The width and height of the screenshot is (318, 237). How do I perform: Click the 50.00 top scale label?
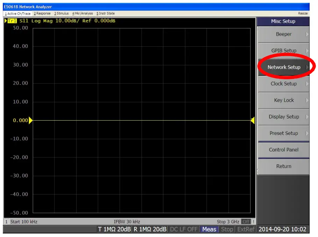tap(21, 28)
